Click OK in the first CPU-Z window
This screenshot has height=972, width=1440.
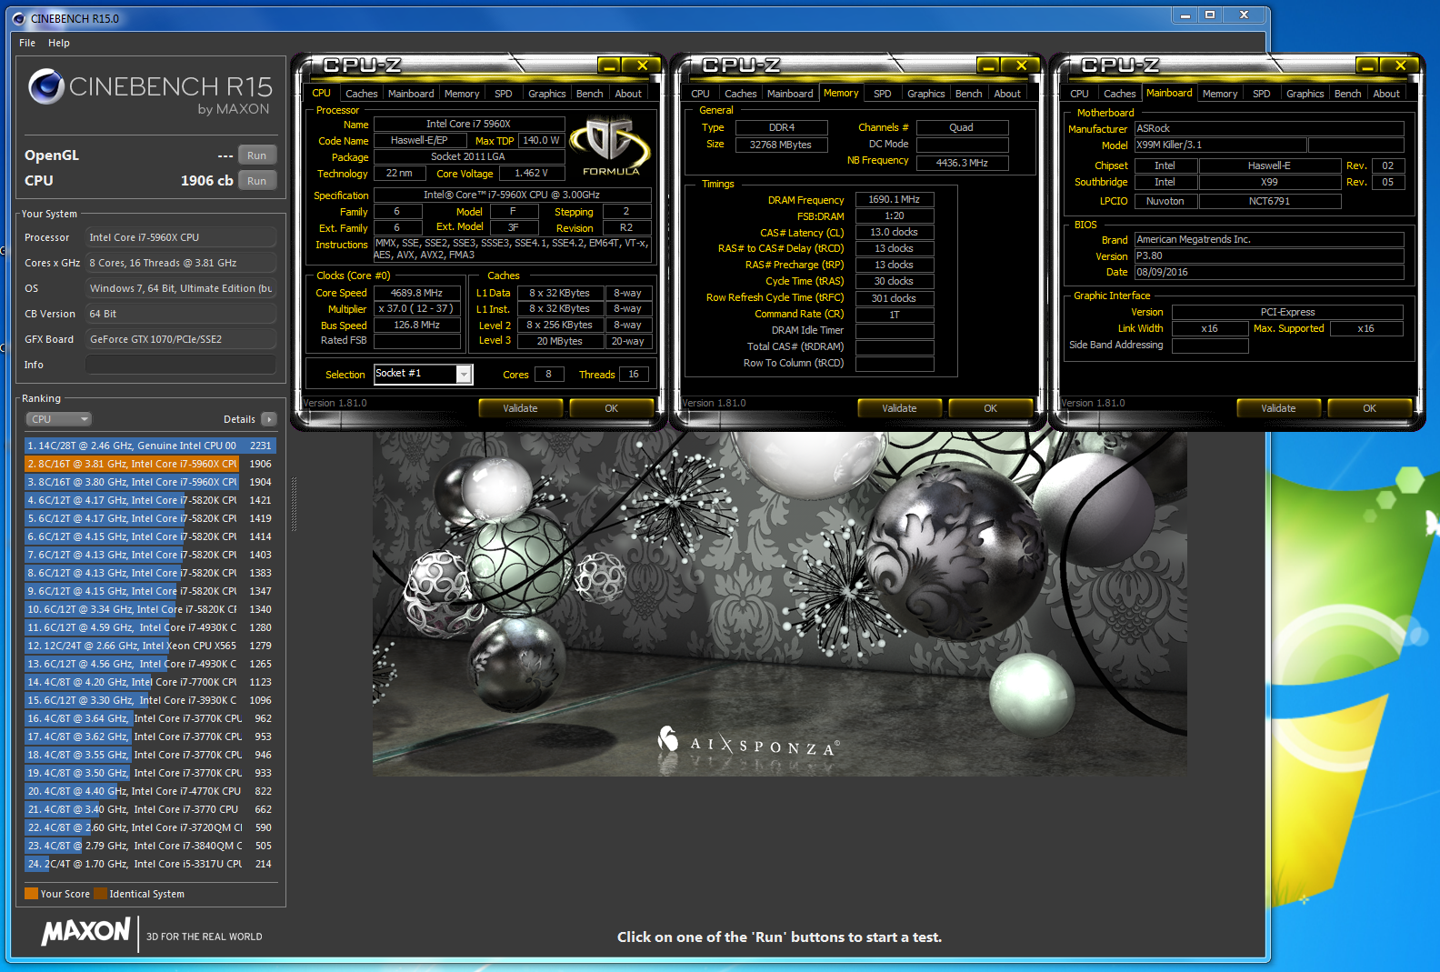click(x=611, y=408)
